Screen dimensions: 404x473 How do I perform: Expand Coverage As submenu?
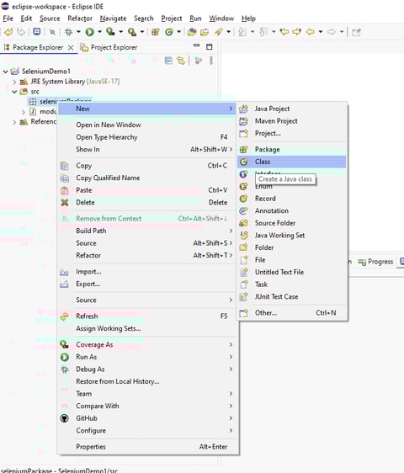147,345
